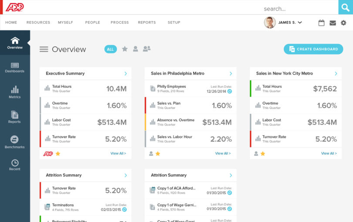Click star in Philadelphia Metro footer
The image size is (353, 222).
coord(158,153)
